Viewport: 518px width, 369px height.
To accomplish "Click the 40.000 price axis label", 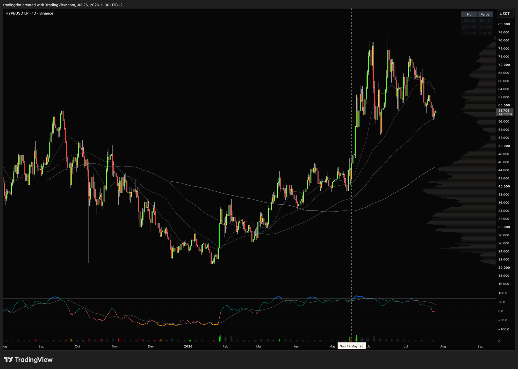I will click(504, 186).
